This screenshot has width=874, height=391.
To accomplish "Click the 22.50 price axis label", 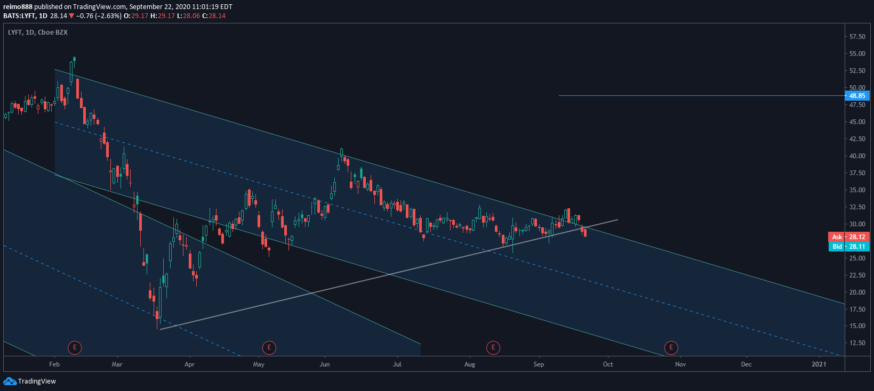I will click(x=857, y=275).
